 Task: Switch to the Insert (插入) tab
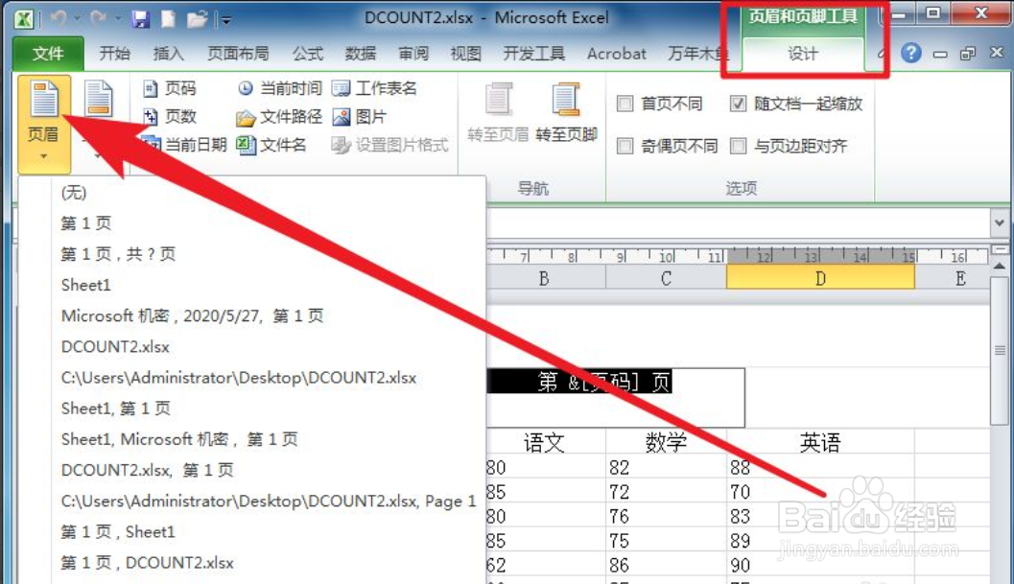[x=168, y=53]
